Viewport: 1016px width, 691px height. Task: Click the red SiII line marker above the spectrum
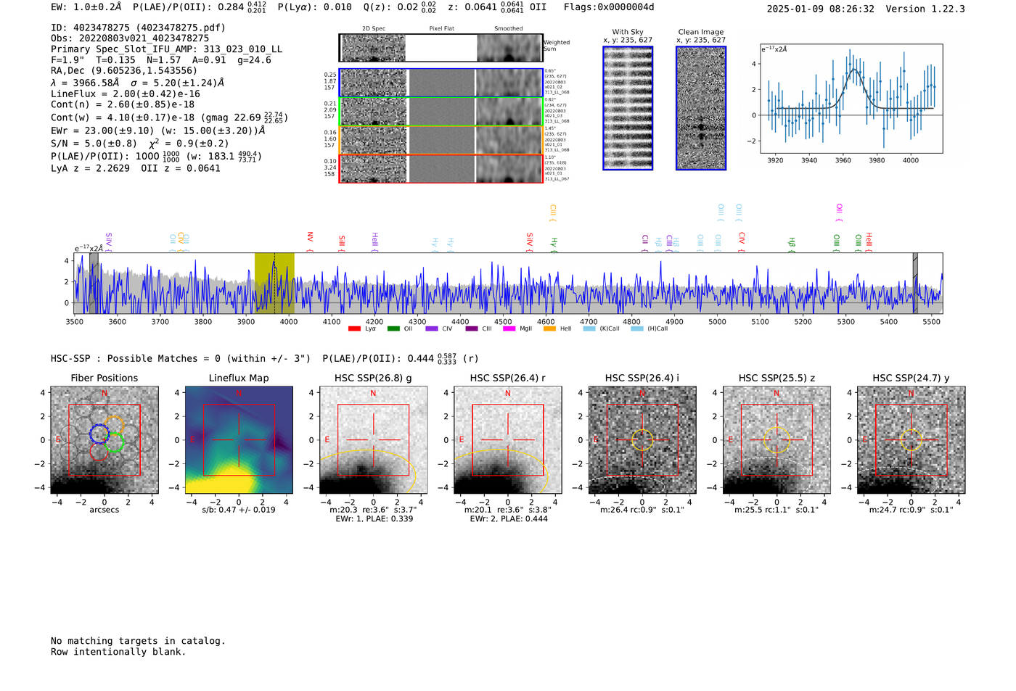point(342,244)
